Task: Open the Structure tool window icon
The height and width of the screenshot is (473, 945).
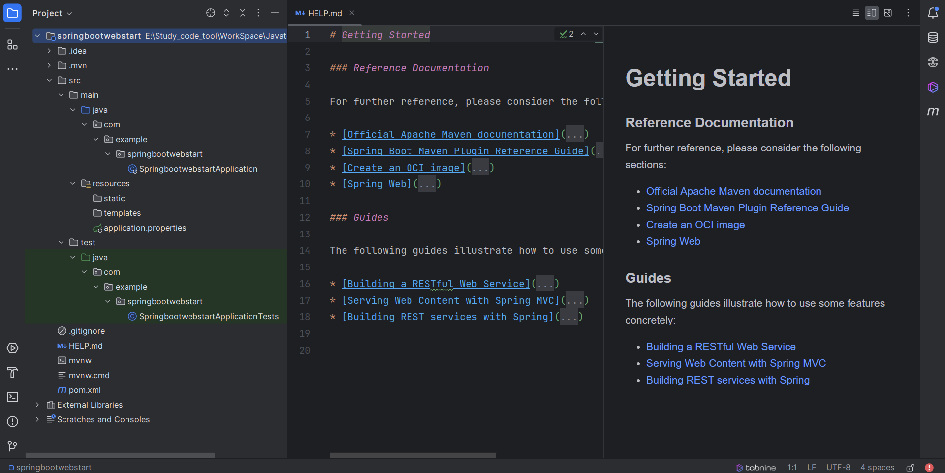Action: 12,45
